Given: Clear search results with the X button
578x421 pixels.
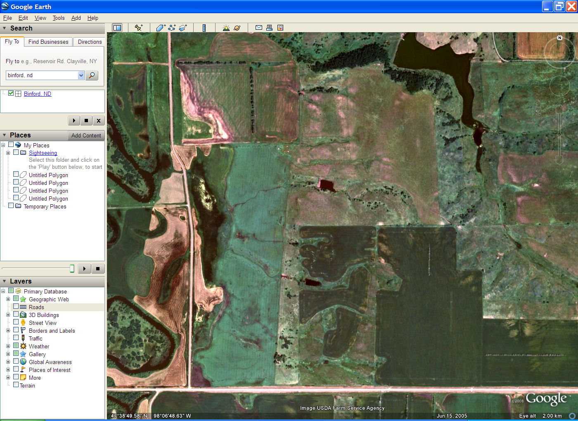Looking at the screenshot, I should 98,121.
